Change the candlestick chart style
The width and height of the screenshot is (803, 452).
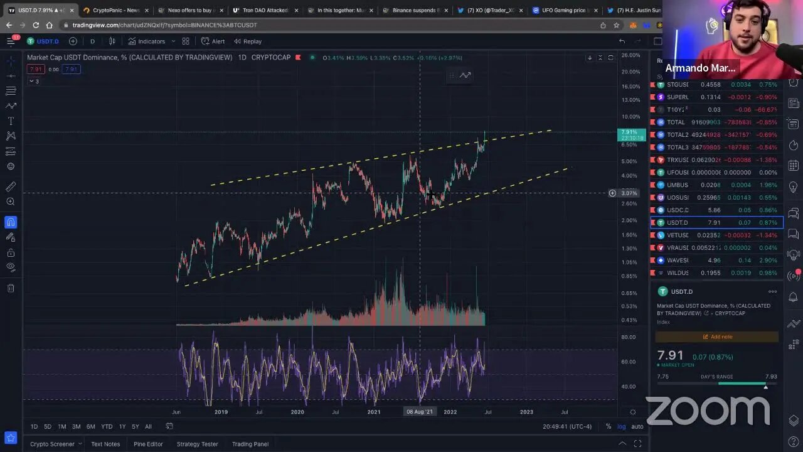(112, 41)
